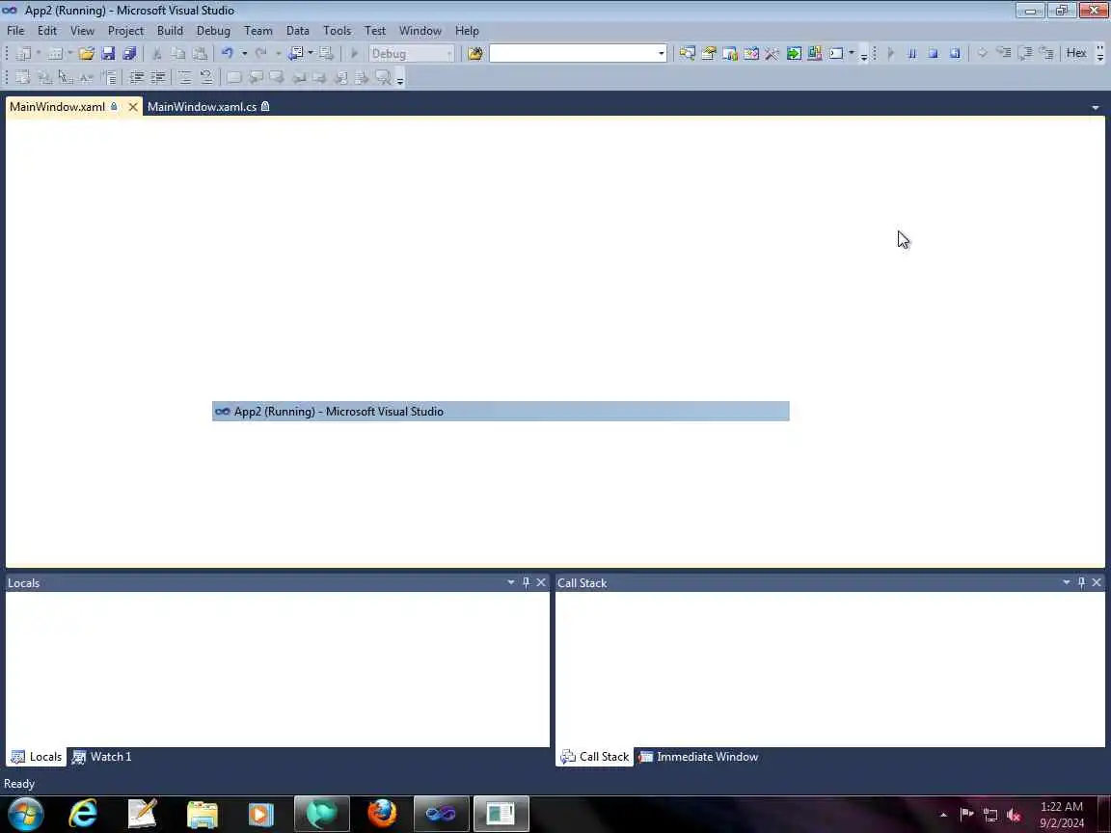Click the Open File folder icon

[x=87, y=53]
